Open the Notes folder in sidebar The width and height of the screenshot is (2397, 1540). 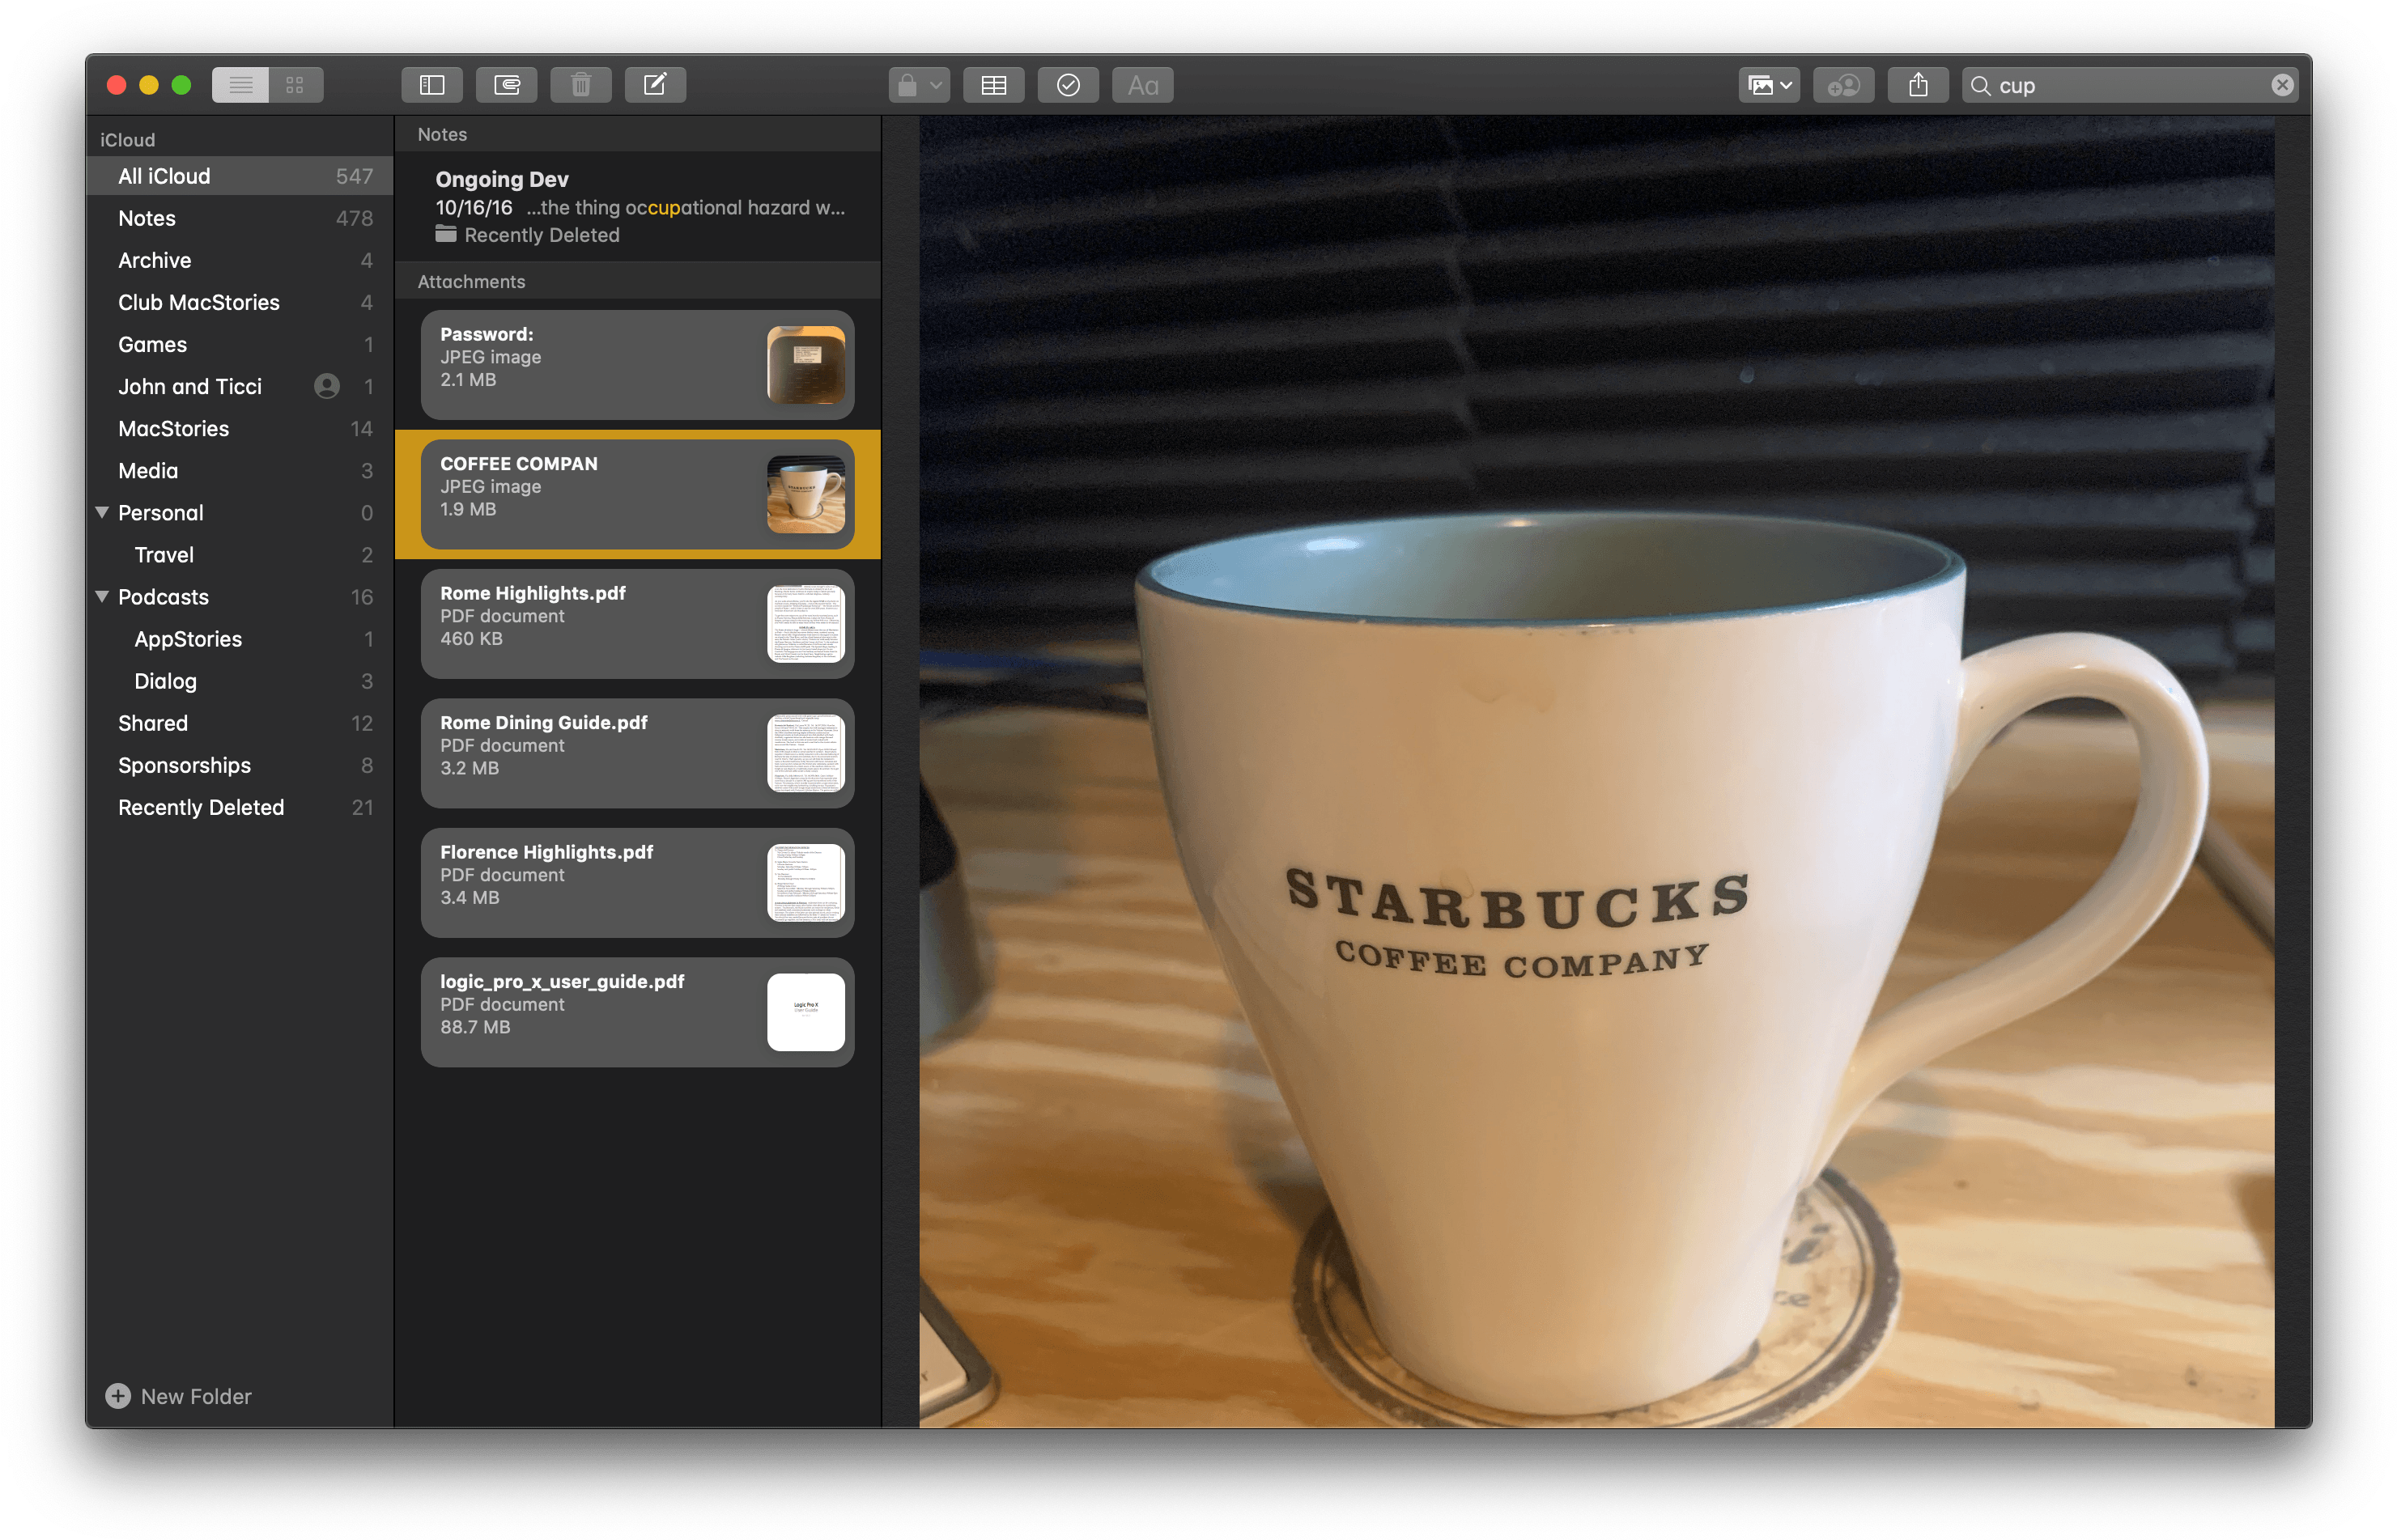click(240, 218)
